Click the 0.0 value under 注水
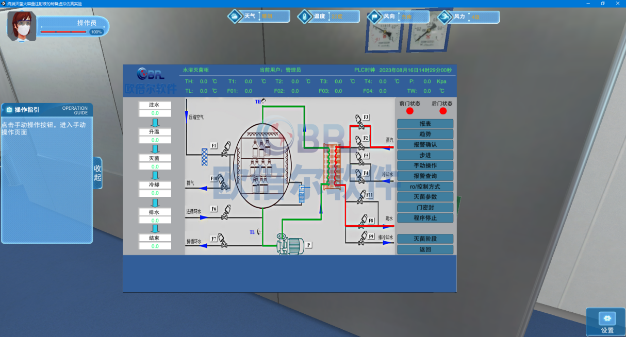 tap(155, 113)
